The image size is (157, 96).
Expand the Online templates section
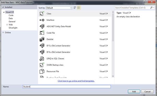click(3, 32)
